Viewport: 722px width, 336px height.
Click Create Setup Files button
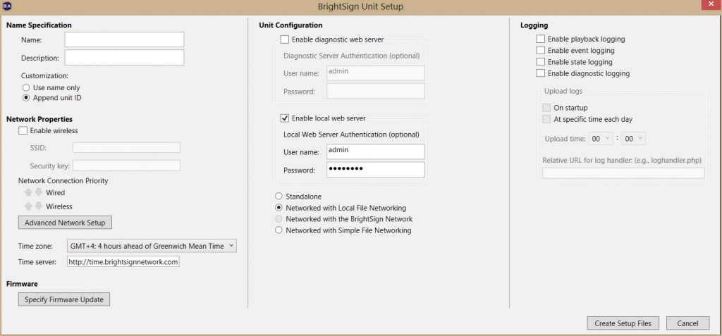[623, 323]
